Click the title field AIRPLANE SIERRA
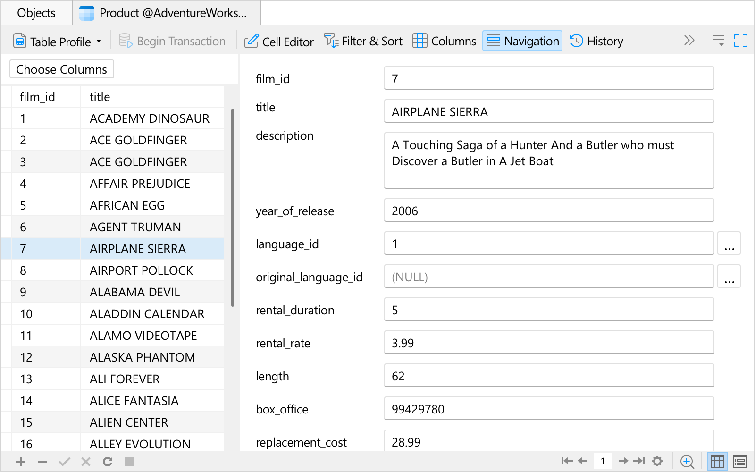This screenshot has height=472, width=755. 549,111
